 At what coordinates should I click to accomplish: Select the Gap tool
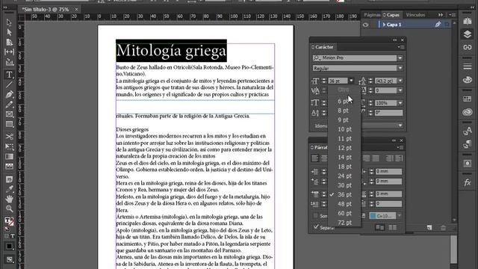[x=9, y=52]
